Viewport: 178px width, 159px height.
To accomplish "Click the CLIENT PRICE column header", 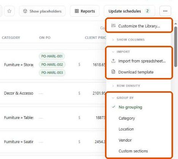I will pos(95,37).
